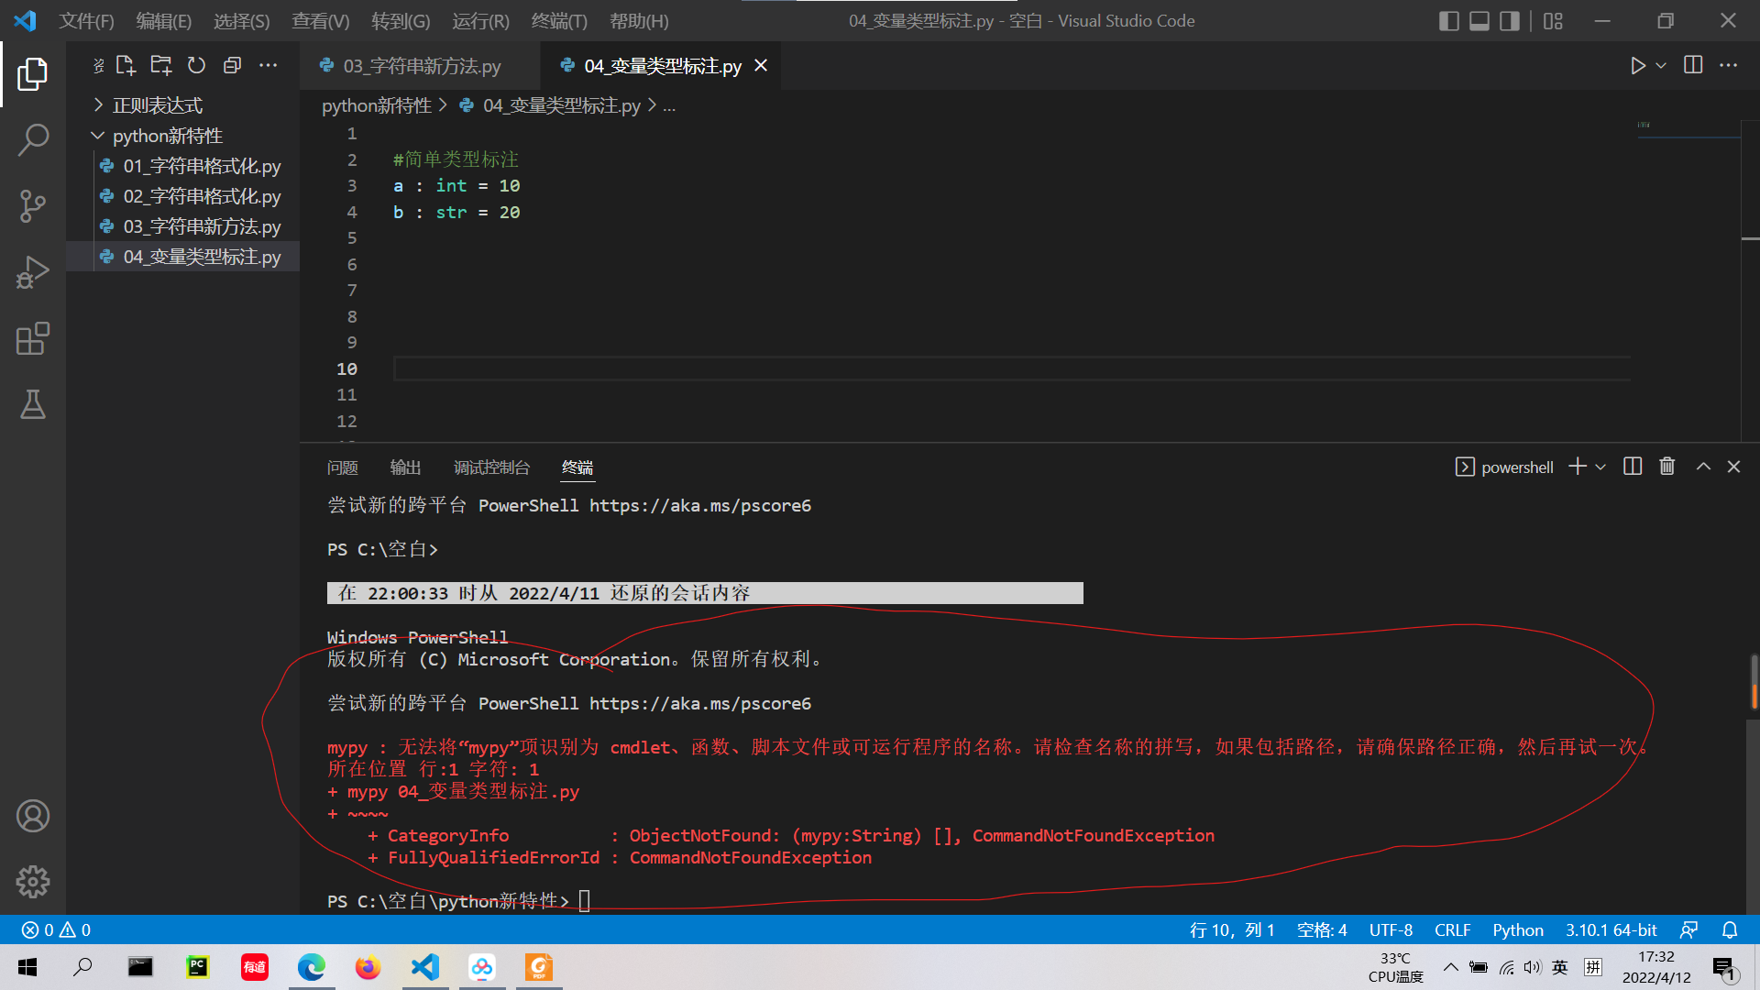The height and width of the screenshot is (990, 1760).
Task: Customize layout from title bar icon
Action: coord(1553,20)
